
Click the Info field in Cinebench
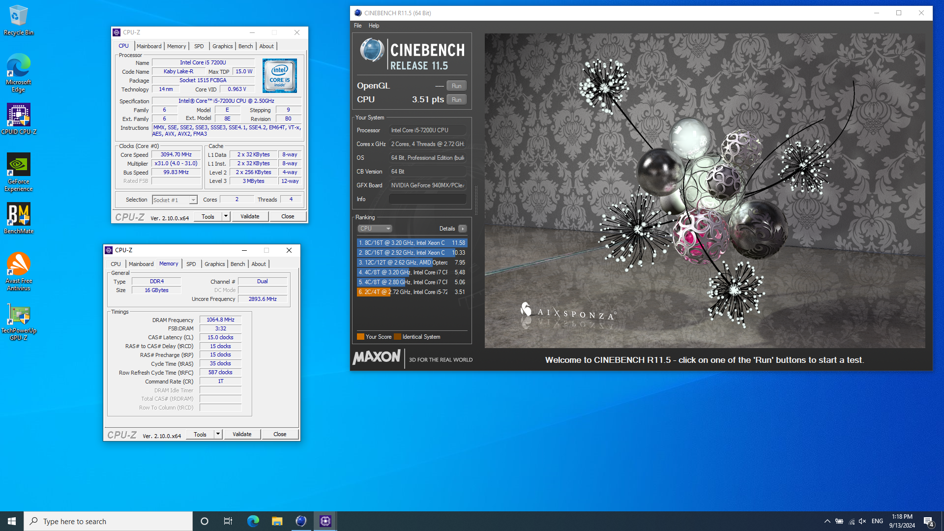coord(427,199)
